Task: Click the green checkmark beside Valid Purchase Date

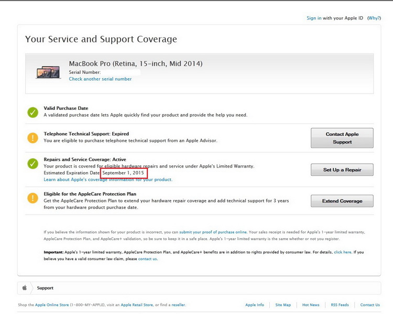Action: click(33, 112)
